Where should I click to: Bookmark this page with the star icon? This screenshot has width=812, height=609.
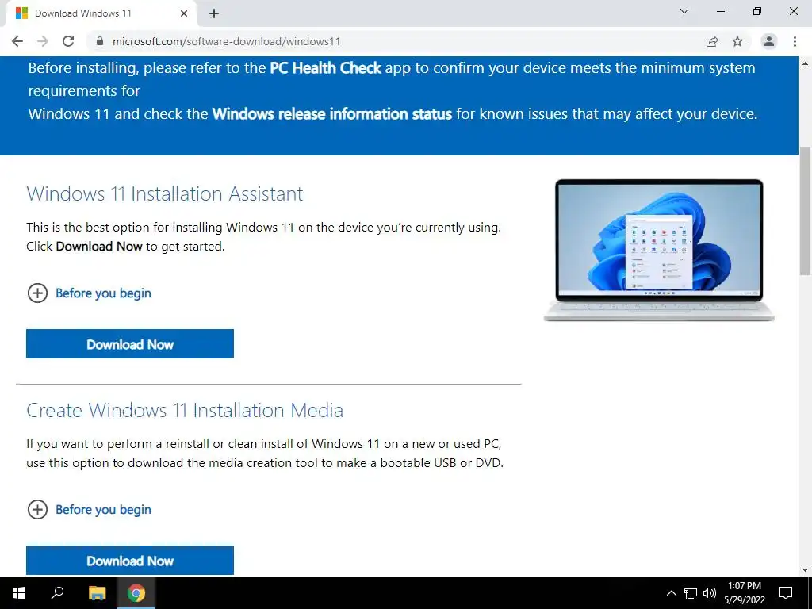coord(737,41)
